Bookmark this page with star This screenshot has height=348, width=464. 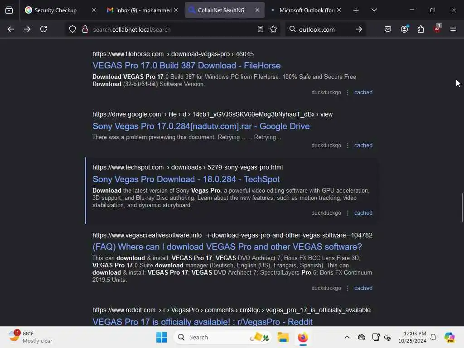273,29
